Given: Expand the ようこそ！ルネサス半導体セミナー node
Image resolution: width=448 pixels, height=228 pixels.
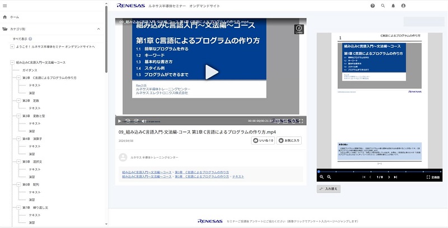Looking at the screenshot, I should click(x=12, y=46).
